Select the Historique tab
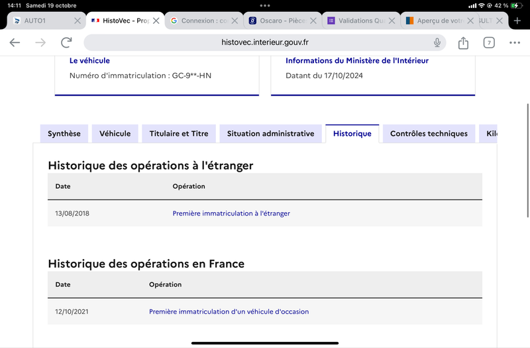Viewport: 530px width, 348px height. pos(352,134)
